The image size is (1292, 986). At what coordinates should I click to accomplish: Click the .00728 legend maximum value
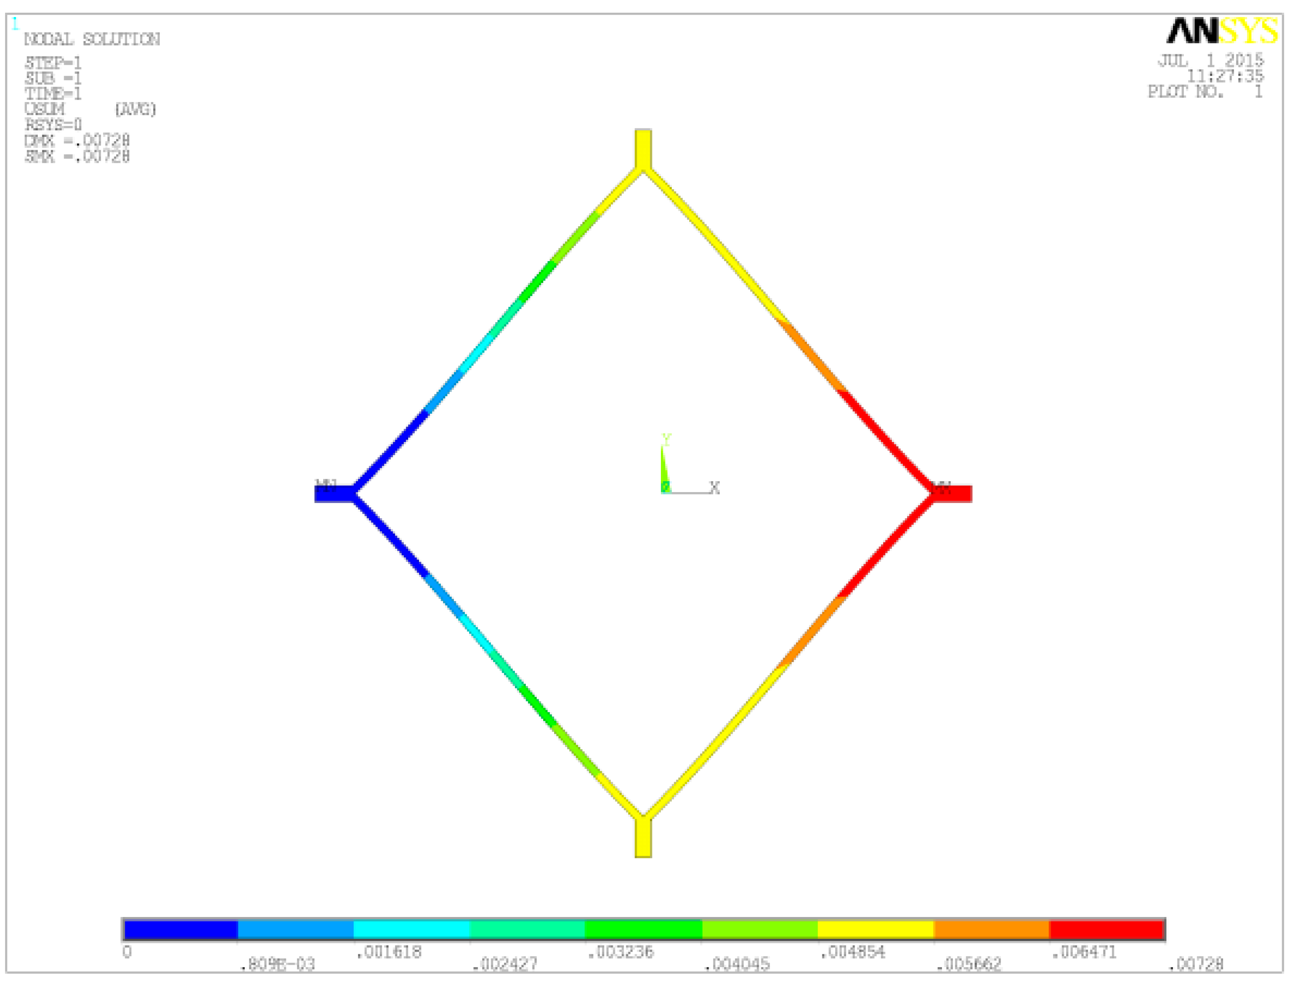pyautogui.click(x=1195, y=964)
